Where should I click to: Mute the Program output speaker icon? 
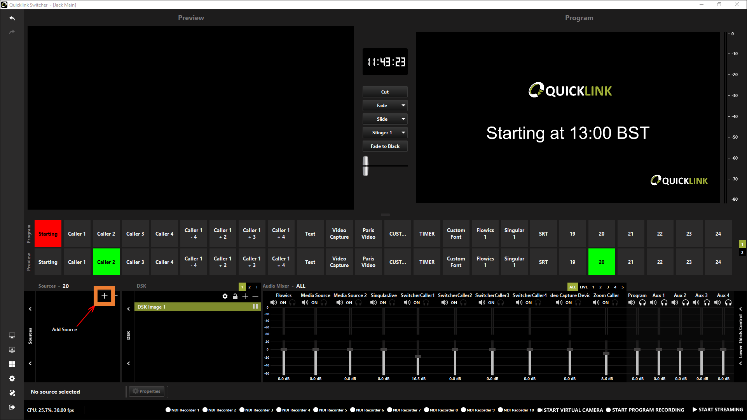(632, 302)
